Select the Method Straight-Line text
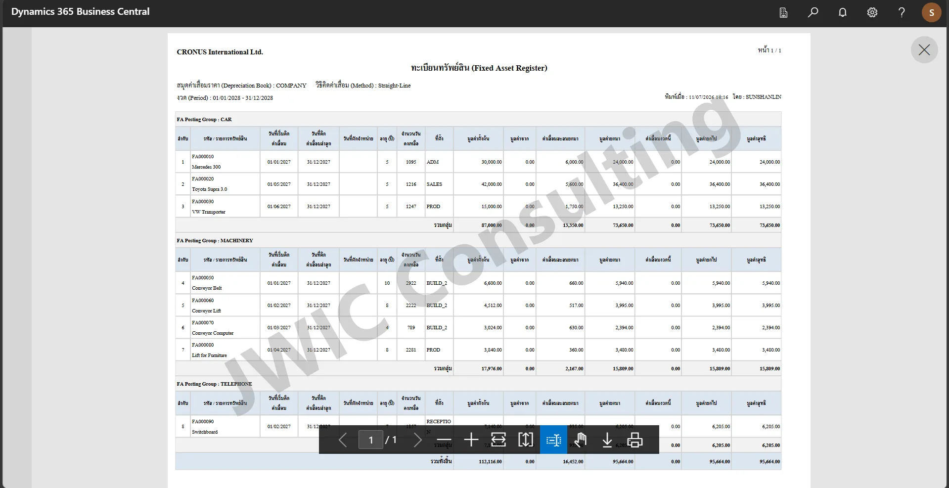This screenshot has width=949, height=488. pos(363,86)
